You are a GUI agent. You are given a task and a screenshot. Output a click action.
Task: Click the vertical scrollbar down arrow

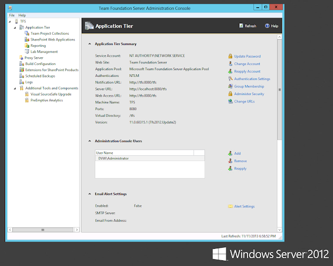(279, 230)
